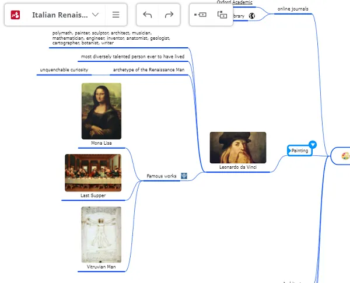Select most diversely talented person topic
Image resolution: width=350 pixels, height=283 pixels.
[132, 57]
